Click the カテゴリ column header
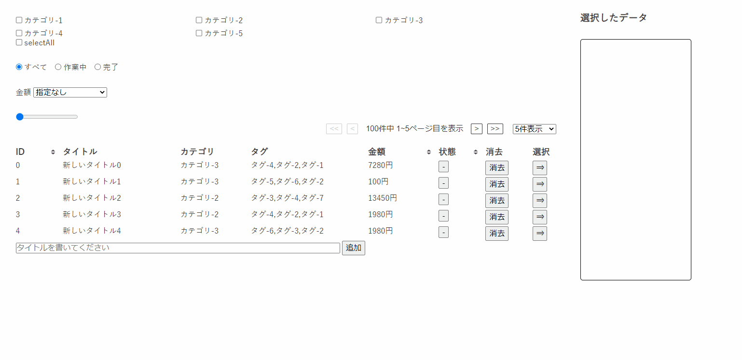The width and height of the screenshot is (742, 360). coord(197,152)
